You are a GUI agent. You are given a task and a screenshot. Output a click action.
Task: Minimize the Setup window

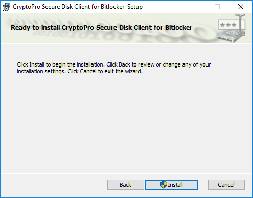(x=194, y=7)
